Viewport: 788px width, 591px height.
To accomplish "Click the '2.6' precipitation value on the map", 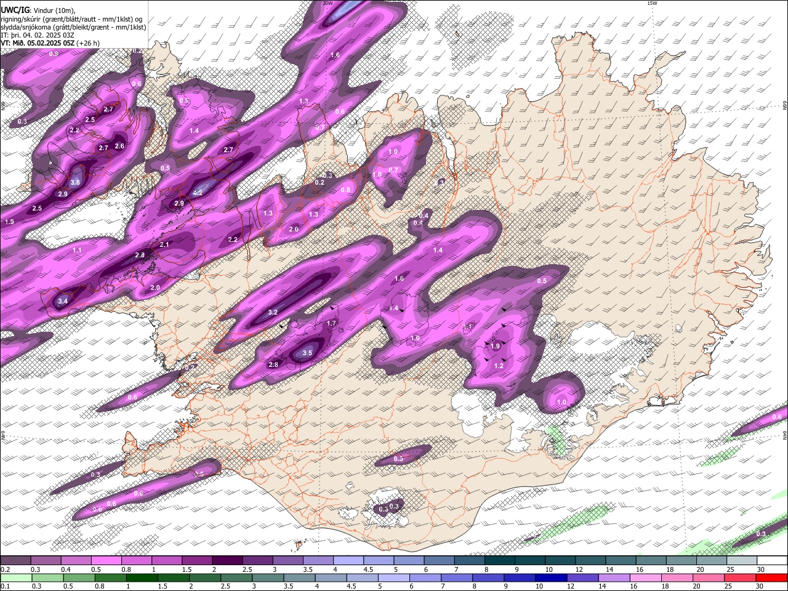I will [119, 146].
